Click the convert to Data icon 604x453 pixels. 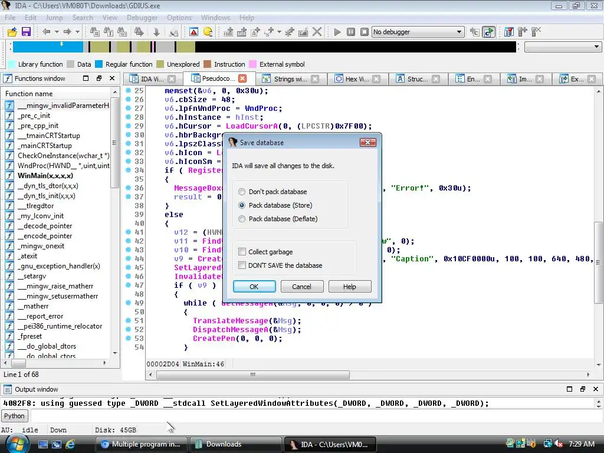(x=242, y=32)
